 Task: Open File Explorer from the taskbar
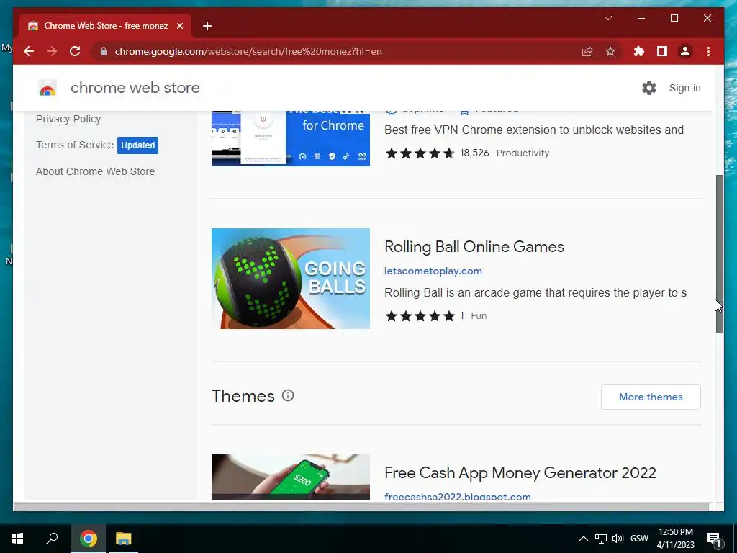[124, 539]
